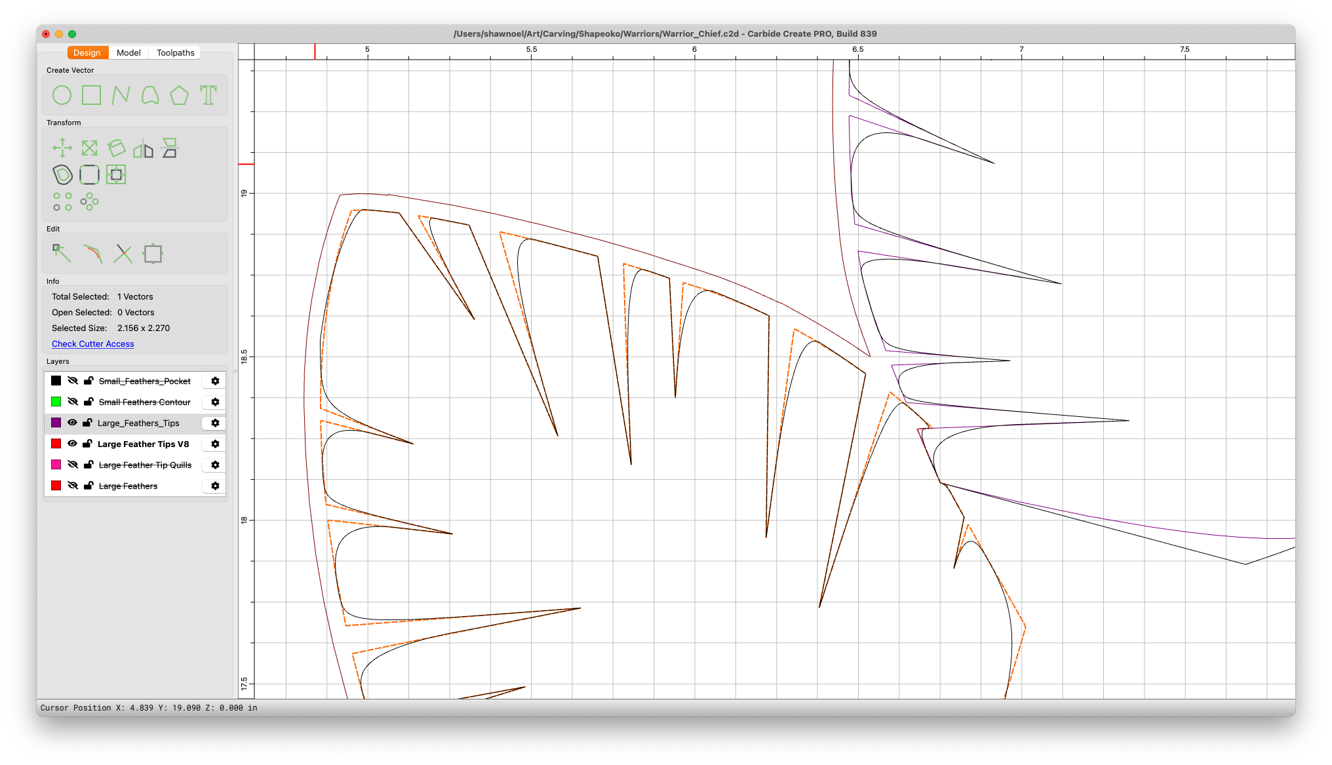Click the Trim Vectors tool icon

123,253
